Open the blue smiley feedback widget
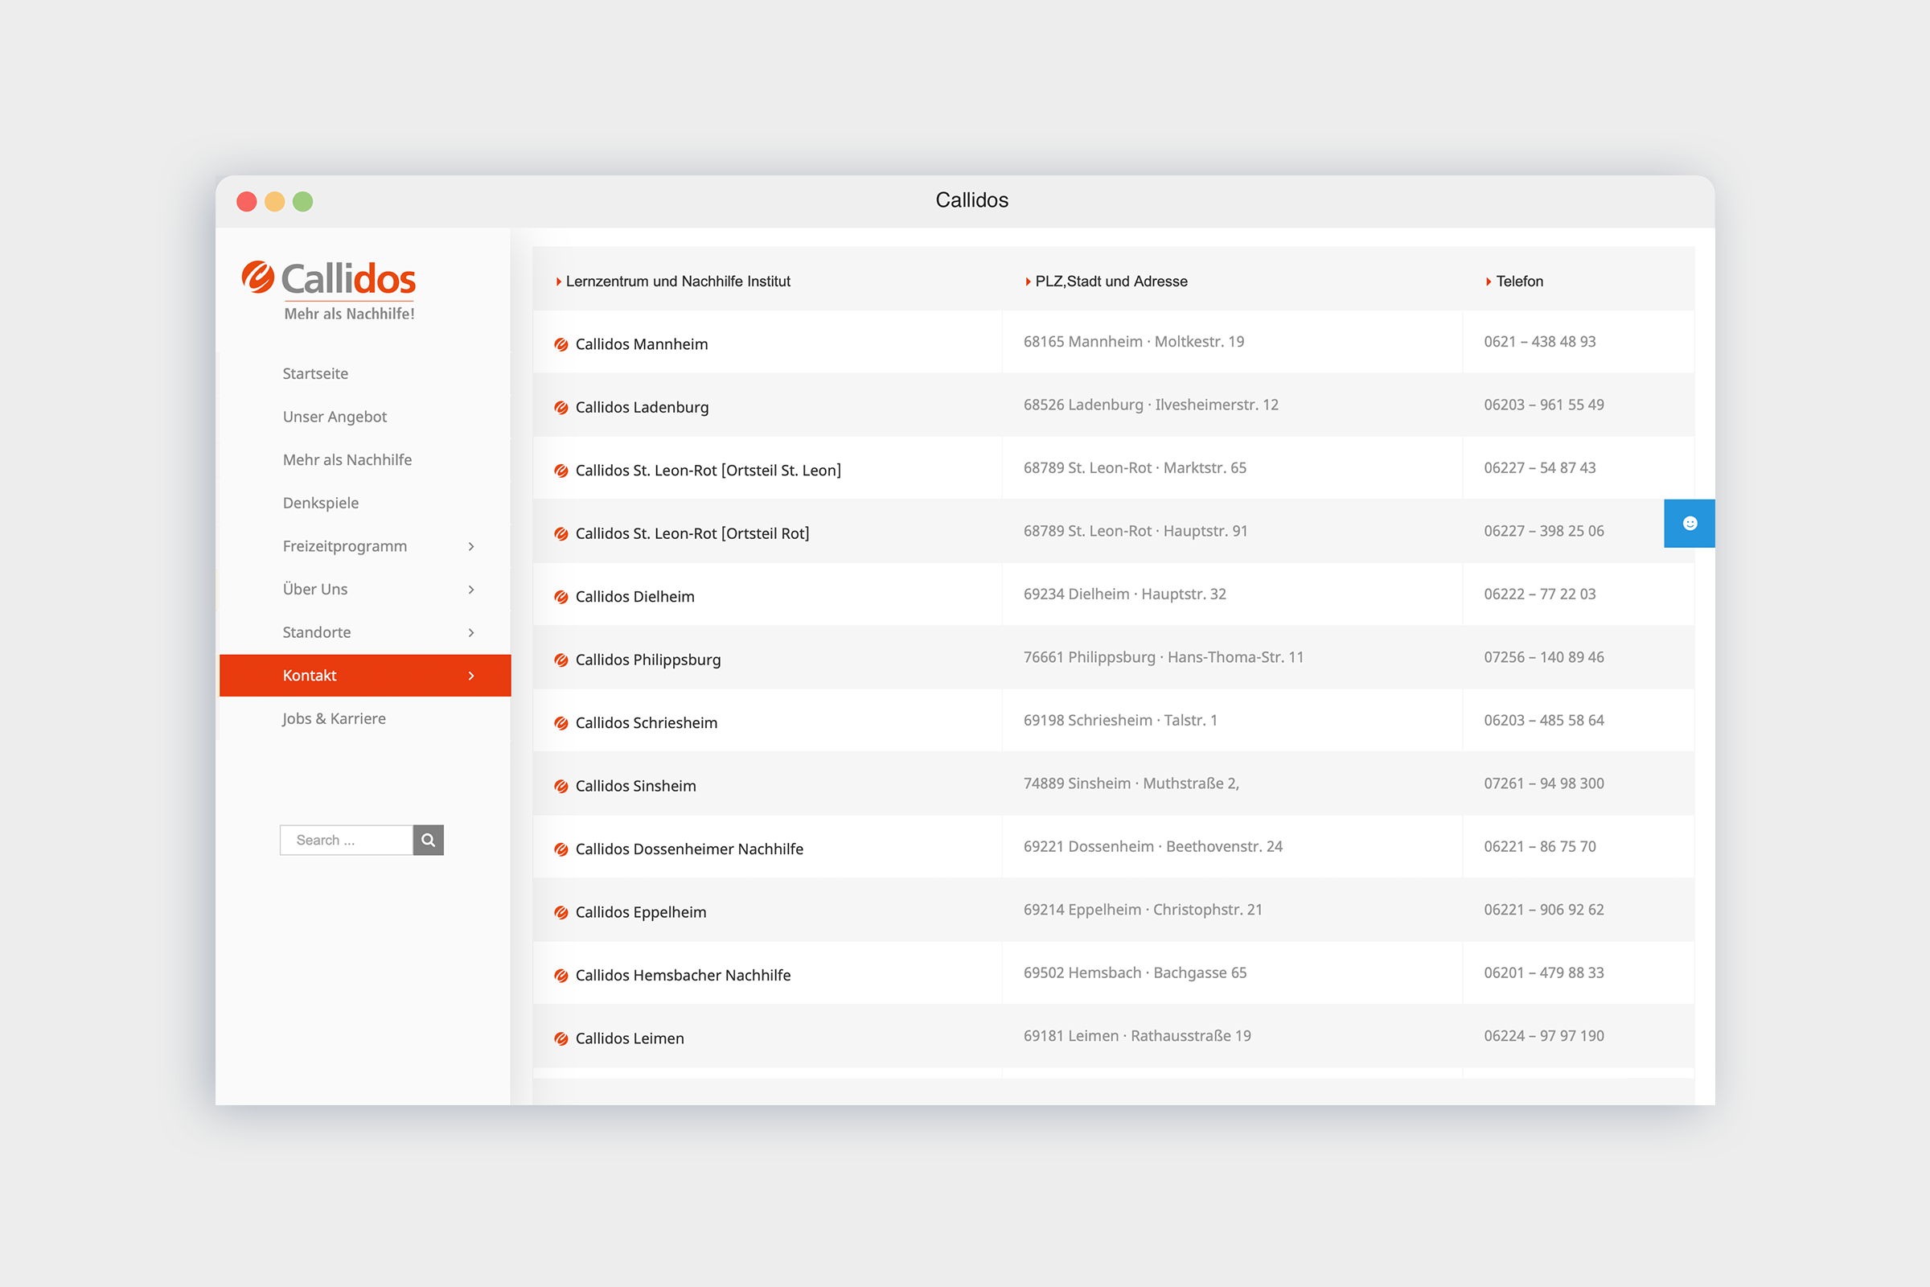 (x=1689, y=523)
